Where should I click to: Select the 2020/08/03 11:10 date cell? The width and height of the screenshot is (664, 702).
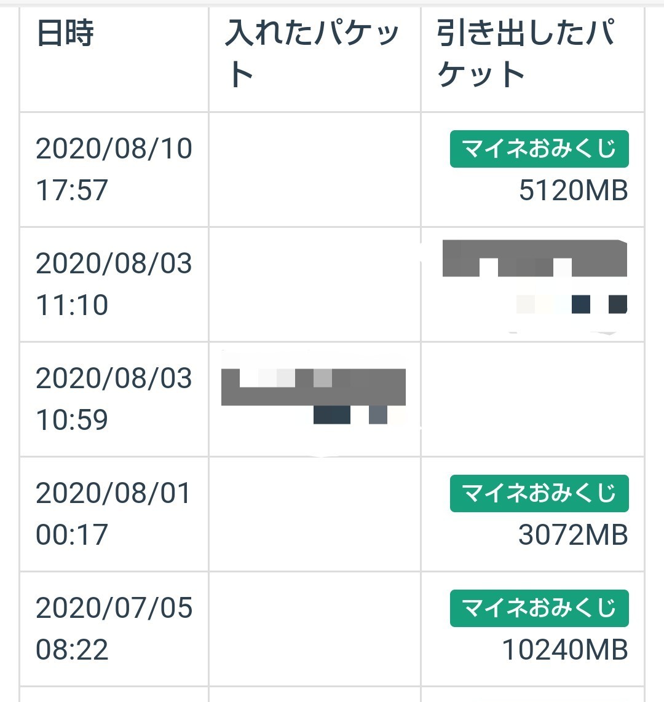114,284
